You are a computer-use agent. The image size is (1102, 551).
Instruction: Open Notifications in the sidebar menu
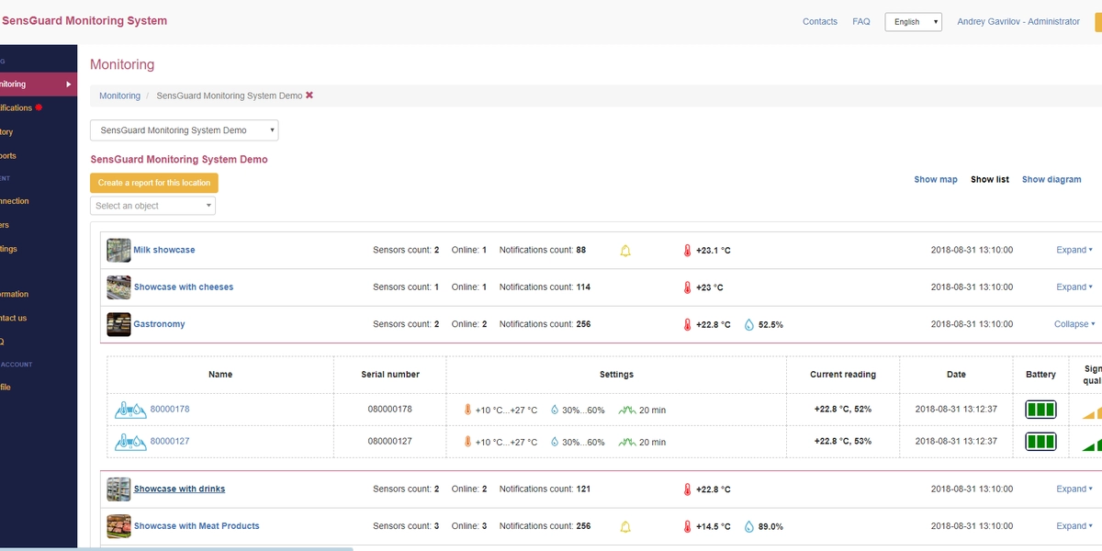17,107
